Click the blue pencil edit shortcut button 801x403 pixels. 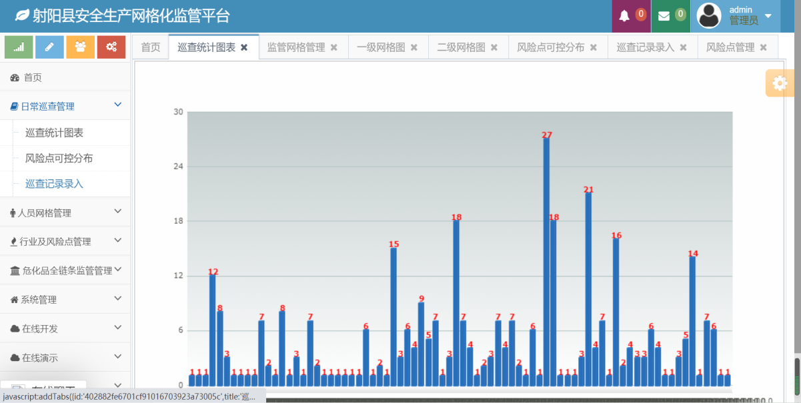49,47
